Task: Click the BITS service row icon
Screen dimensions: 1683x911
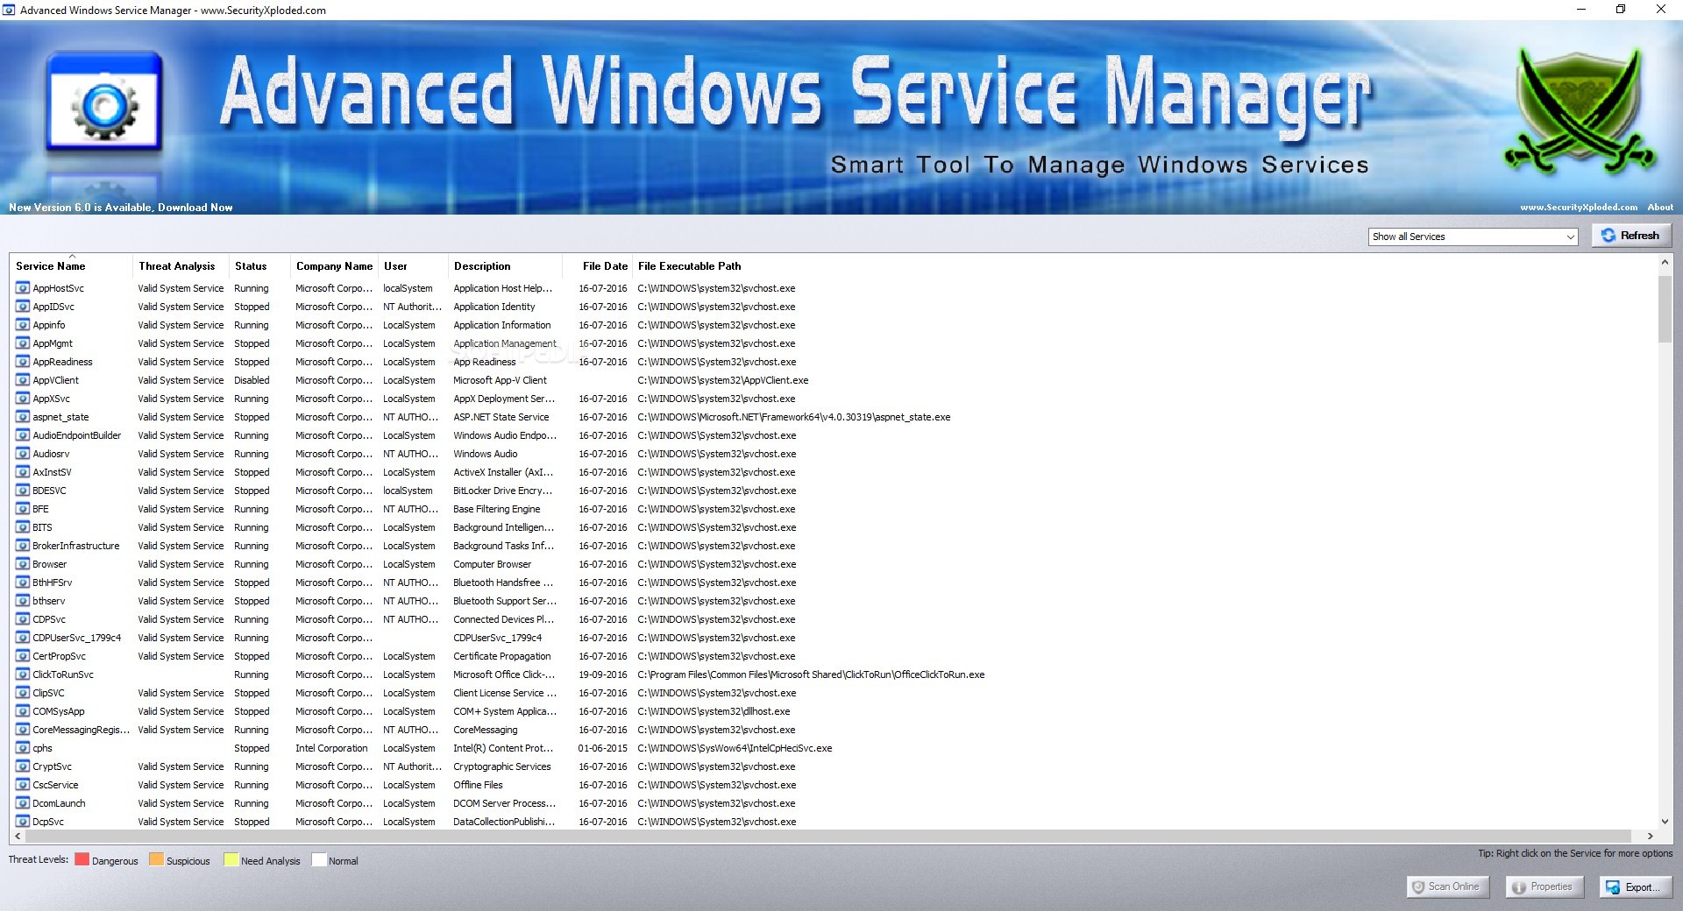Action: pos(23,526)
